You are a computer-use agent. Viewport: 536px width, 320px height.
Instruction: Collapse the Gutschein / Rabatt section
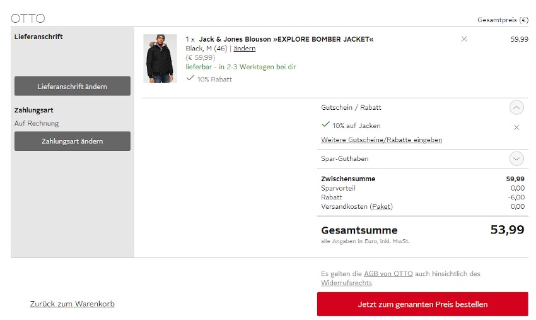[x=516, y=108]
